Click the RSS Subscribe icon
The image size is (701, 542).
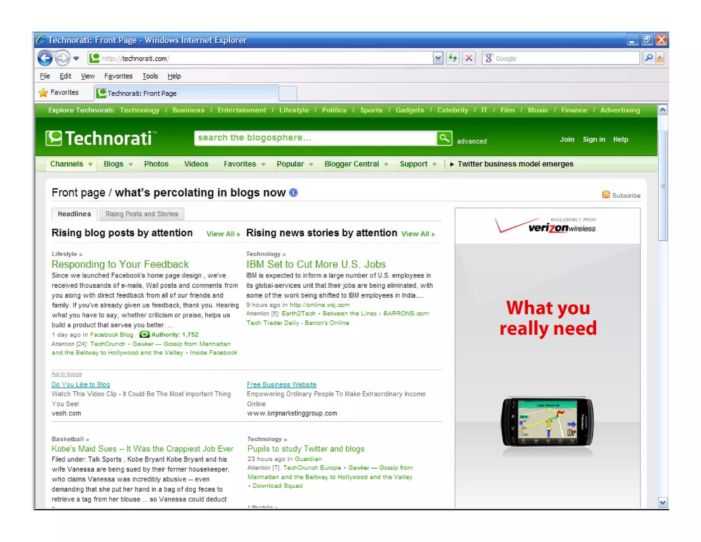pyautogui.click(x=606, y=195)
